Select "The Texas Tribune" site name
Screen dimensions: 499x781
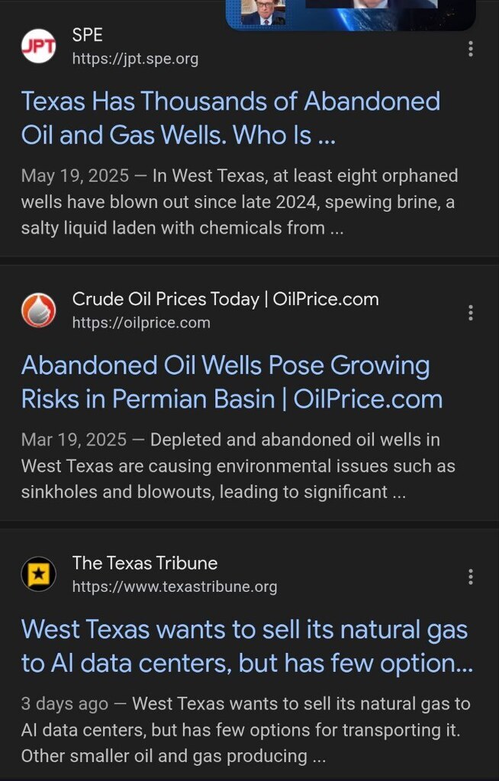point(145,563)
